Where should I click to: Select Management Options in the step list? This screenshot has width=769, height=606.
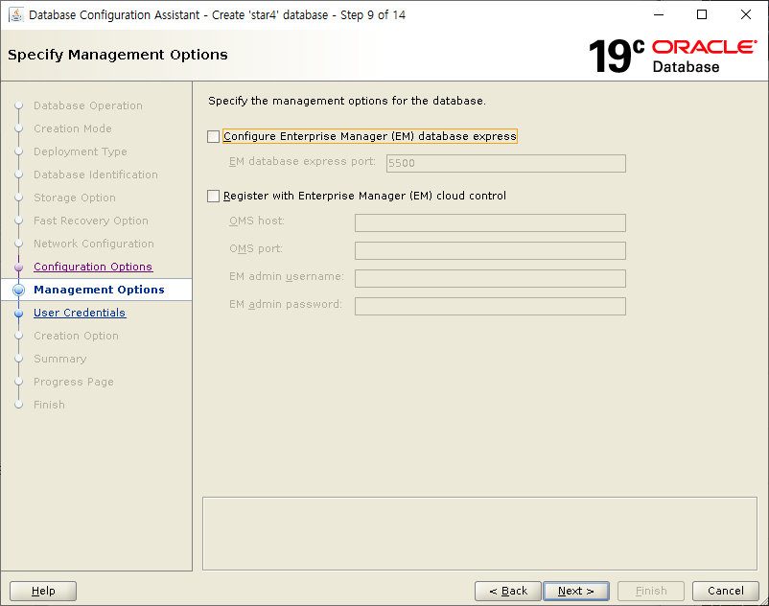97,290
